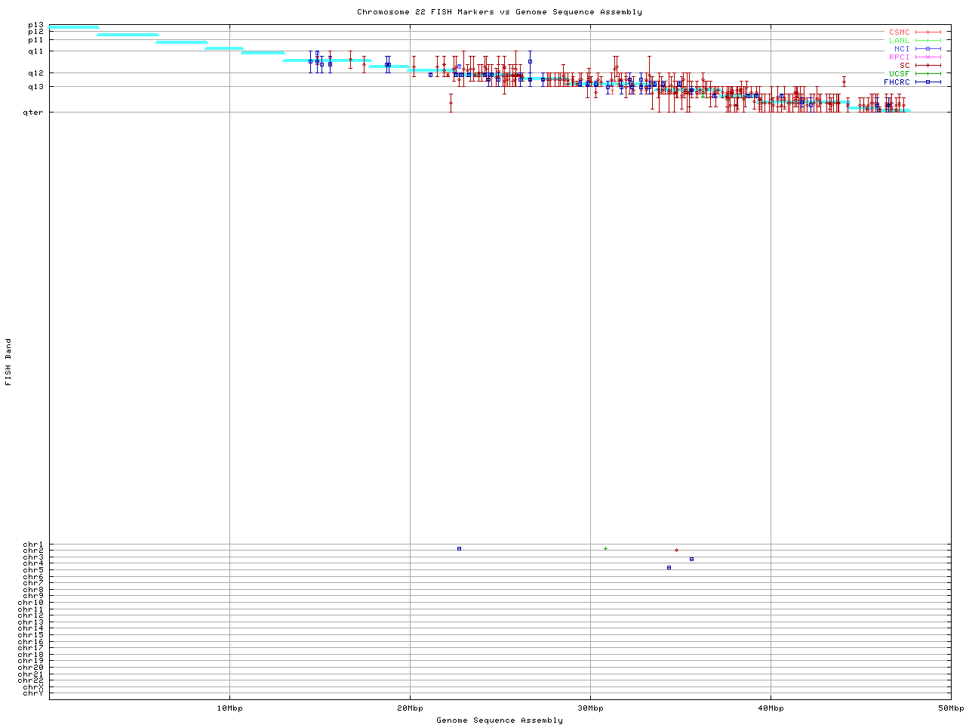Select the green plus marker in chr1 row

[x=605, y=548]
